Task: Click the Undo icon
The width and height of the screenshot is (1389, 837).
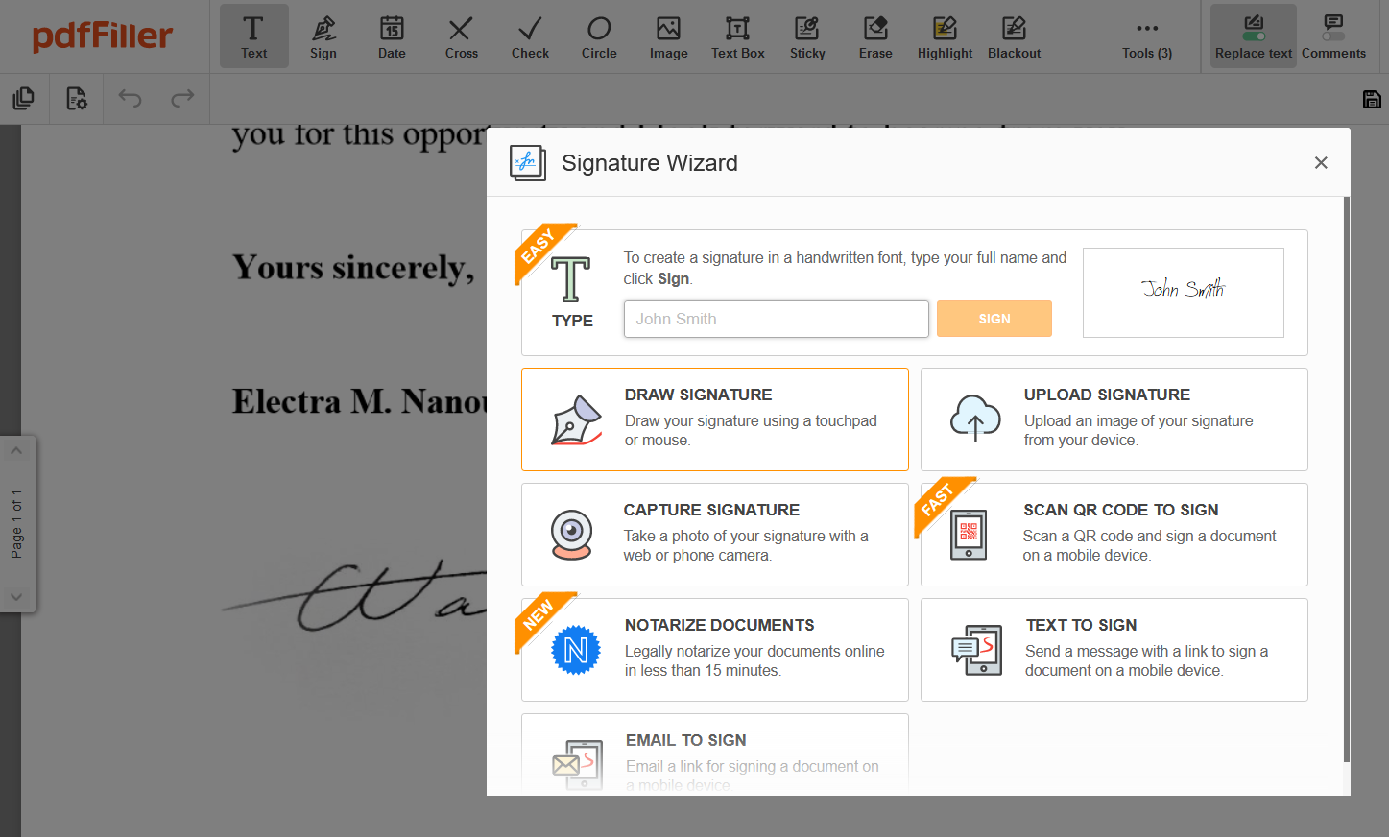Action: tap(130, 98)
